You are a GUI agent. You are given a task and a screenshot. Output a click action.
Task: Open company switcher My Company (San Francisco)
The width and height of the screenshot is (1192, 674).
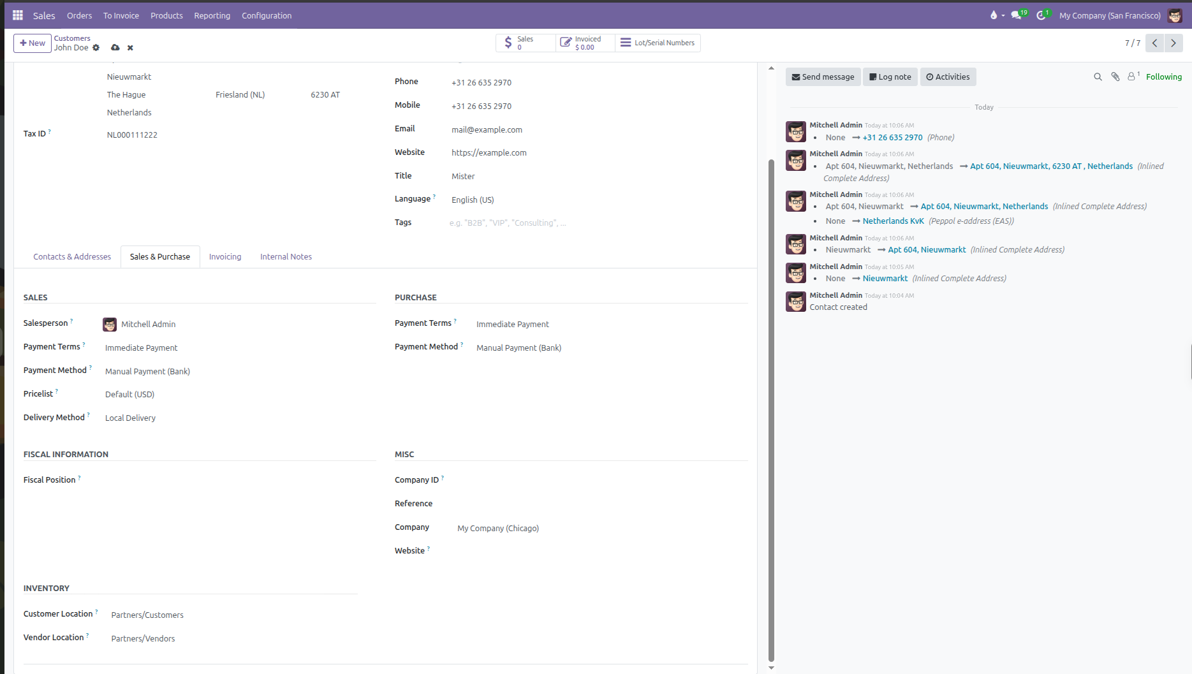pyautogui.click(x=1110, y=15)
